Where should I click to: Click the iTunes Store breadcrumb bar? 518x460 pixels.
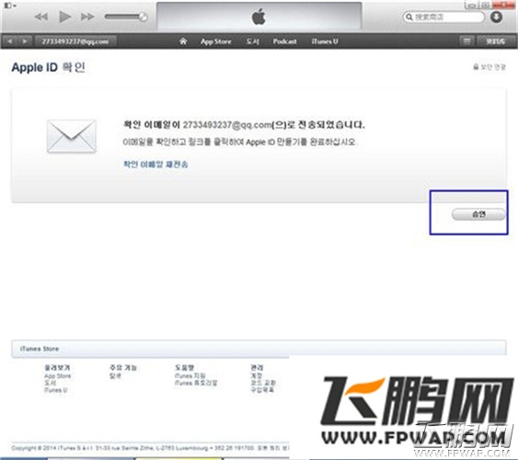point(259,349)
